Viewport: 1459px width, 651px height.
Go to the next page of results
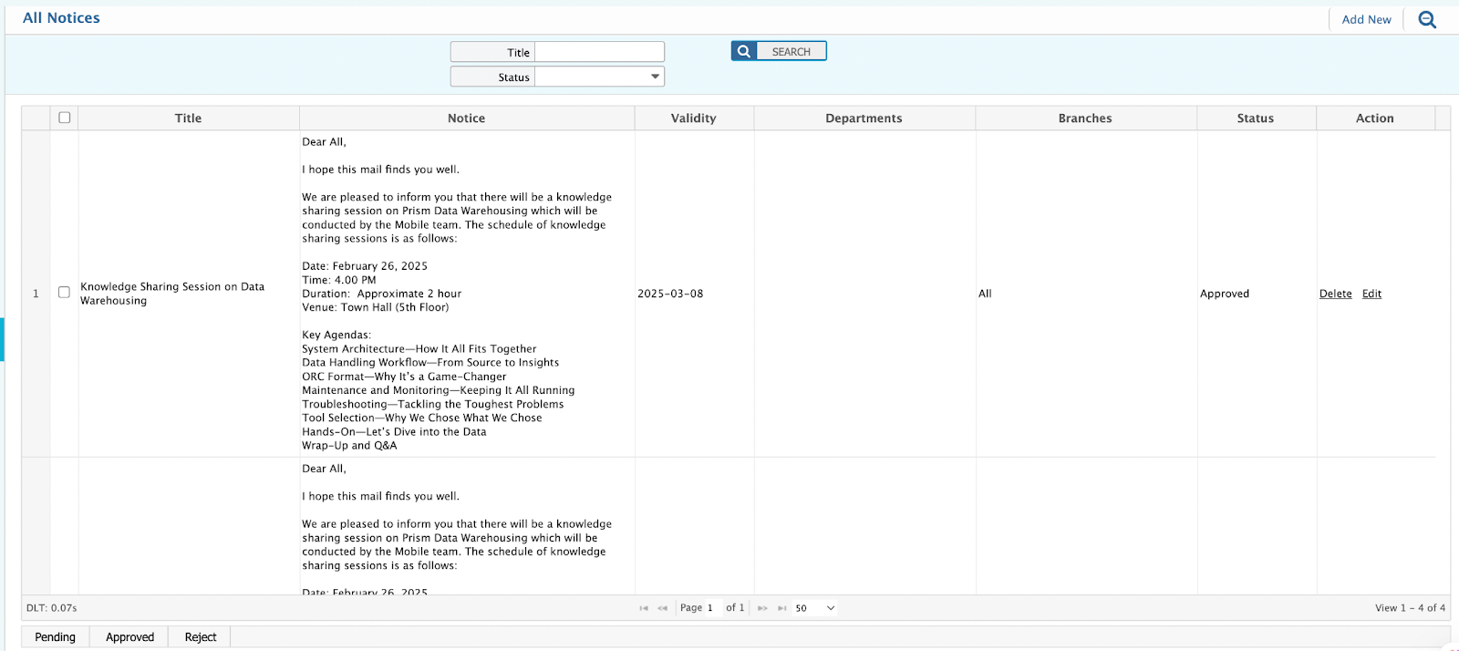[762, 608]
